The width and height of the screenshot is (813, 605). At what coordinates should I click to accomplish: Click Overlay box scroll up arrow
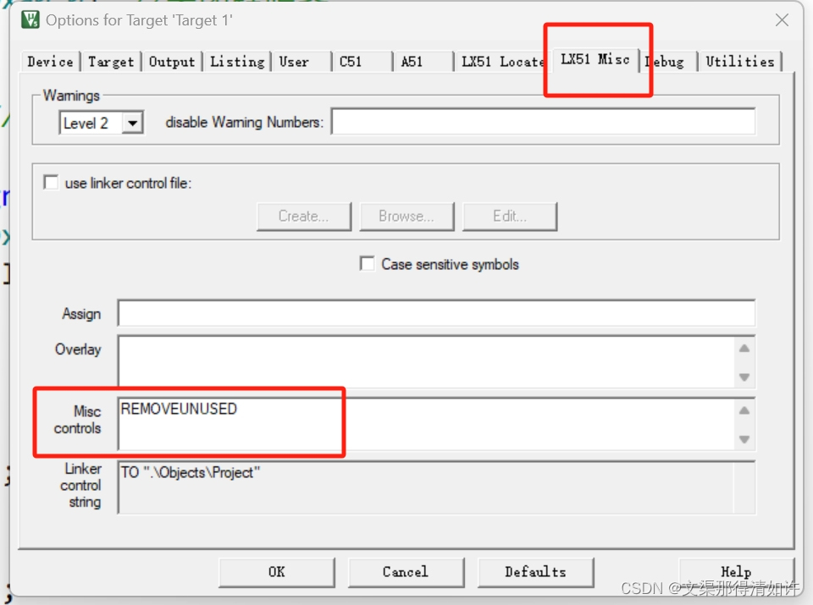click(744, 348)
